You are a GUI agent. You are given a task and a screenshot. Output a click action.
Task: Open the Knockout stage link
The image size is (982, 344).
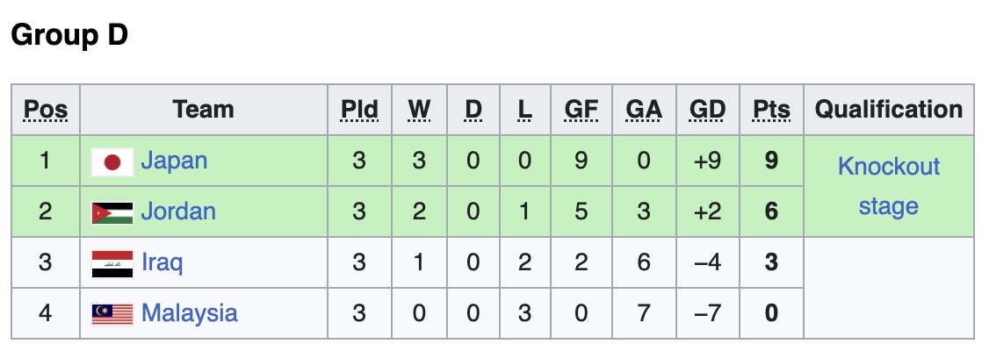tap(889, 186)
